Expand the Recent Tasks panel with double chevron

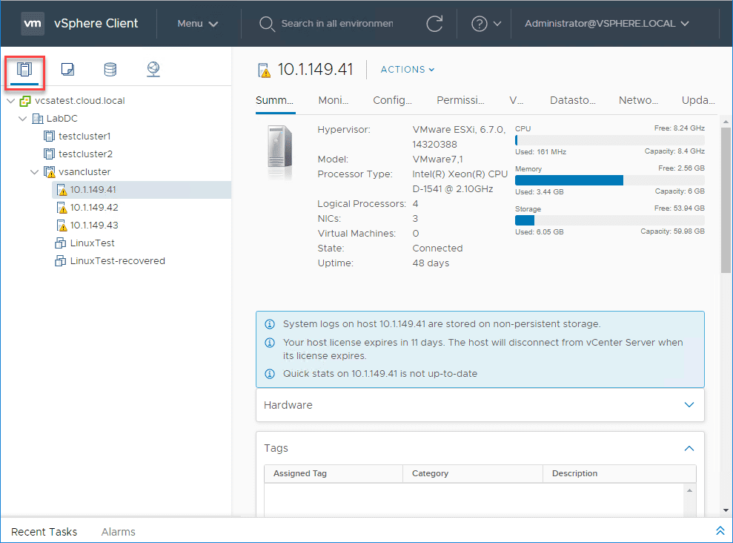click(x=719, y=531)
